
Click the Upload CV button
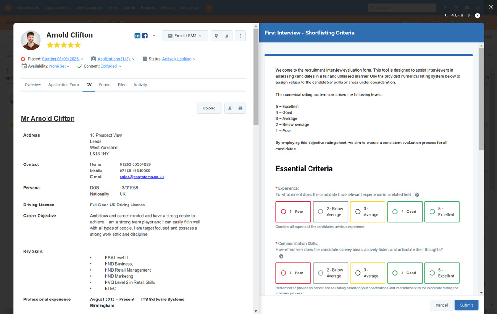(x=209, y=108)
